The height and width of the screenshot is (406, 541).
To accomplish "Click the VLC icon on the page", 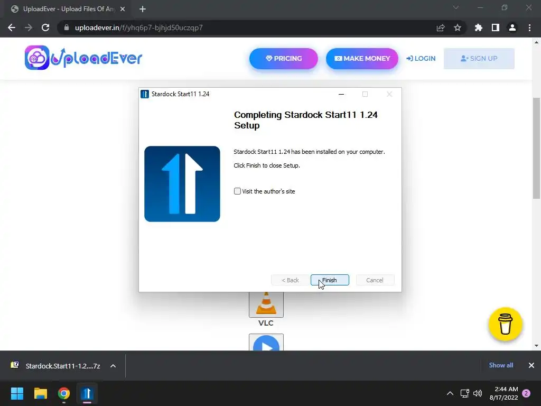I will click(266, 304).
